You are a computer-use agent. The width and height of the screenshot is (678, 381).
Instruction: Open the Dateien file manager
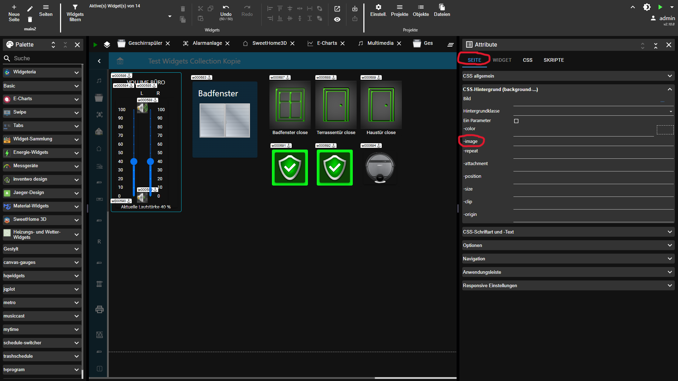point(442,7)
